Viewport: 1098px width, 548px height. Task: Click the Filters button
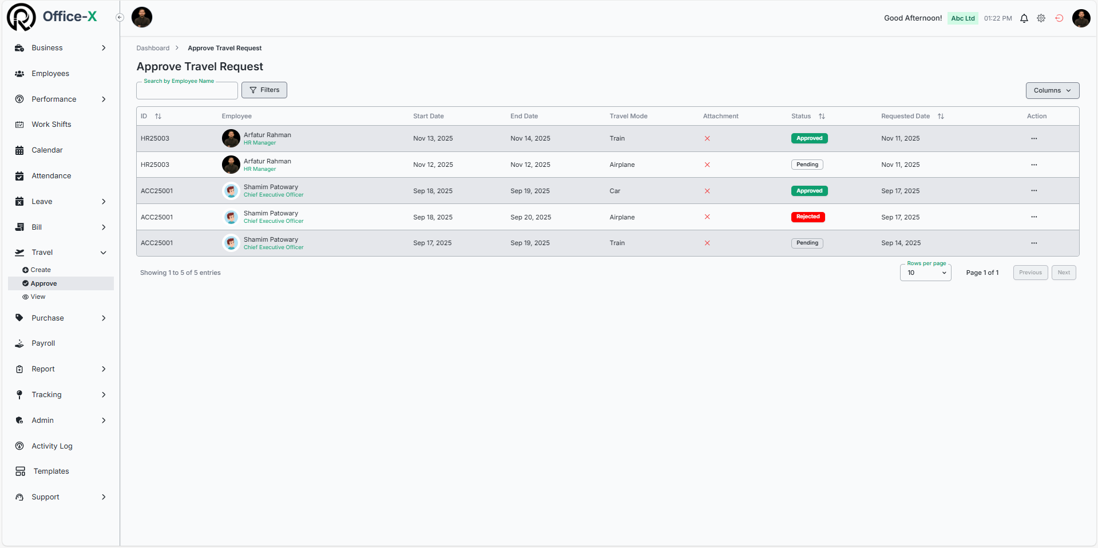point(264,90)
